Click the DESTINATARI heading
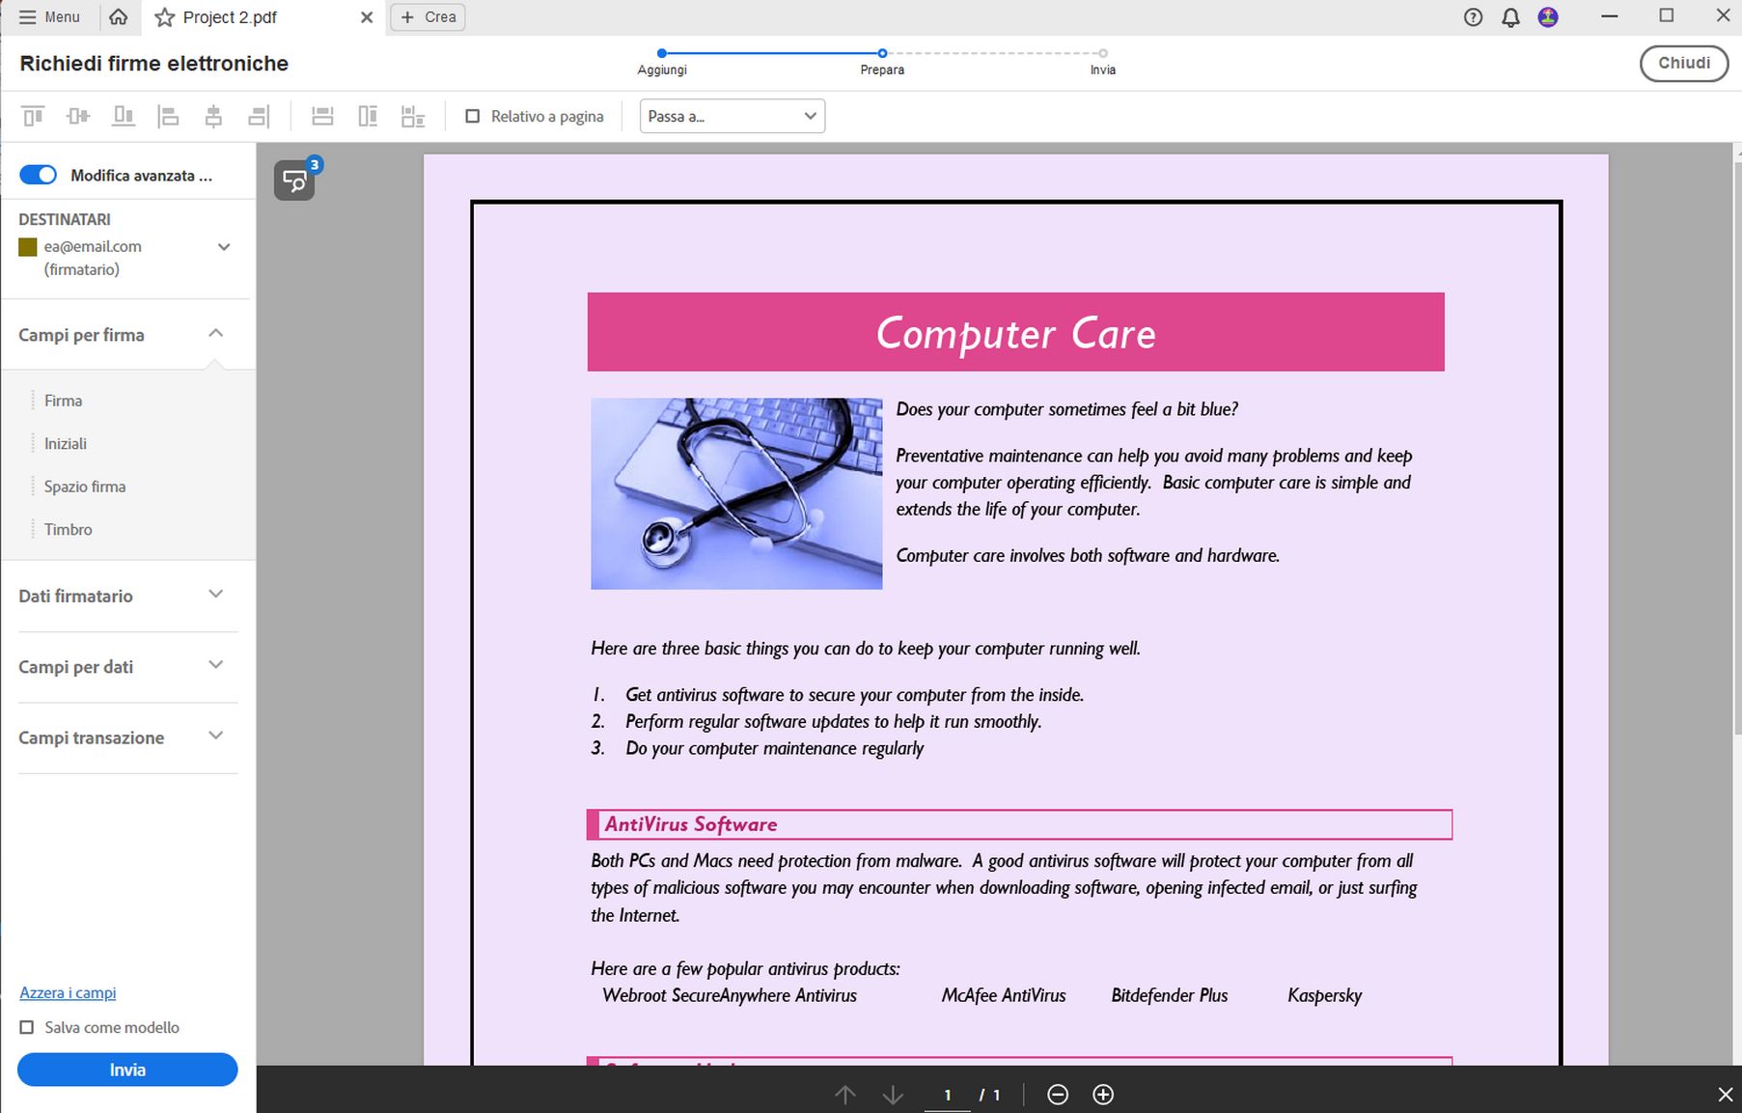The height and width of the screenshot is (1113, 1742). point(65,219)
